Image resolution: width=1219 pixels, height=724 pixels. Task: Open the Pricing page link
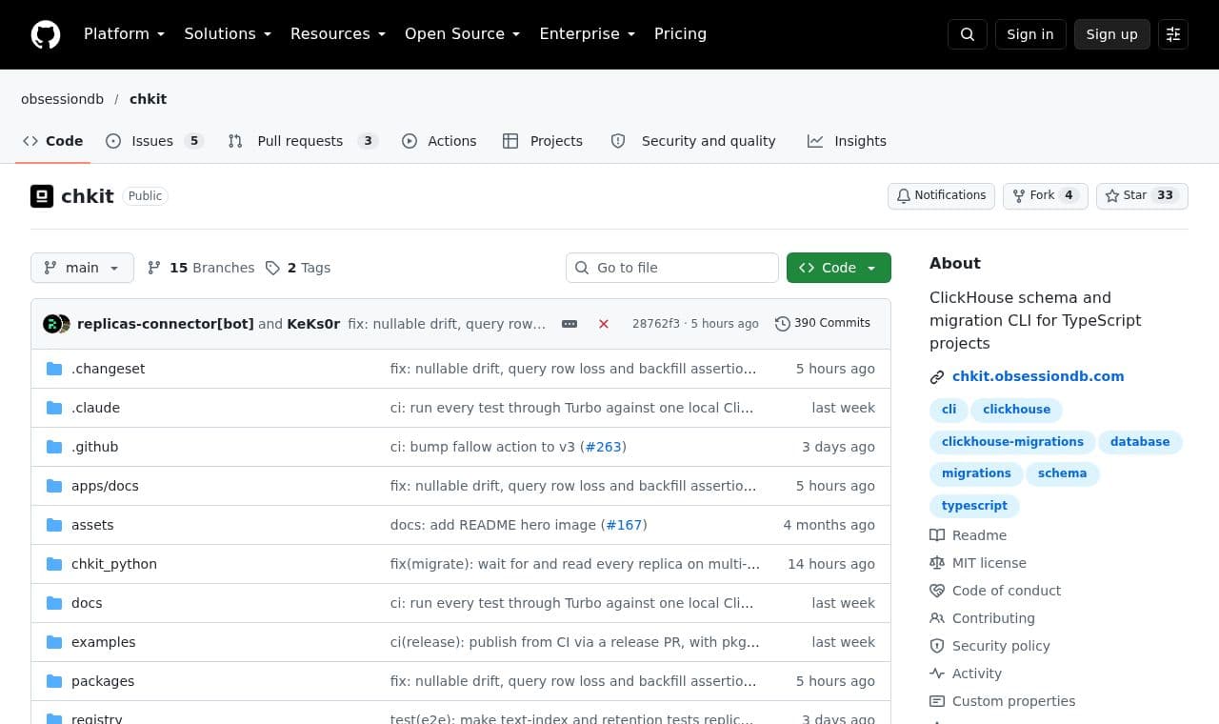(680, 34)
